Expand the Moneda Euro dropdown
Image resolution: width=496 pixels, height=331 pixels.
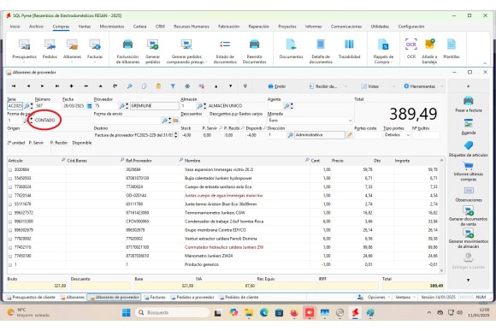(350, 121)
